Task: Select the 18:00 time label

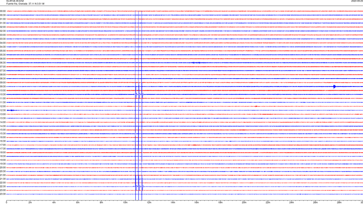Action: pyautogui.click(x=3, y=152)
